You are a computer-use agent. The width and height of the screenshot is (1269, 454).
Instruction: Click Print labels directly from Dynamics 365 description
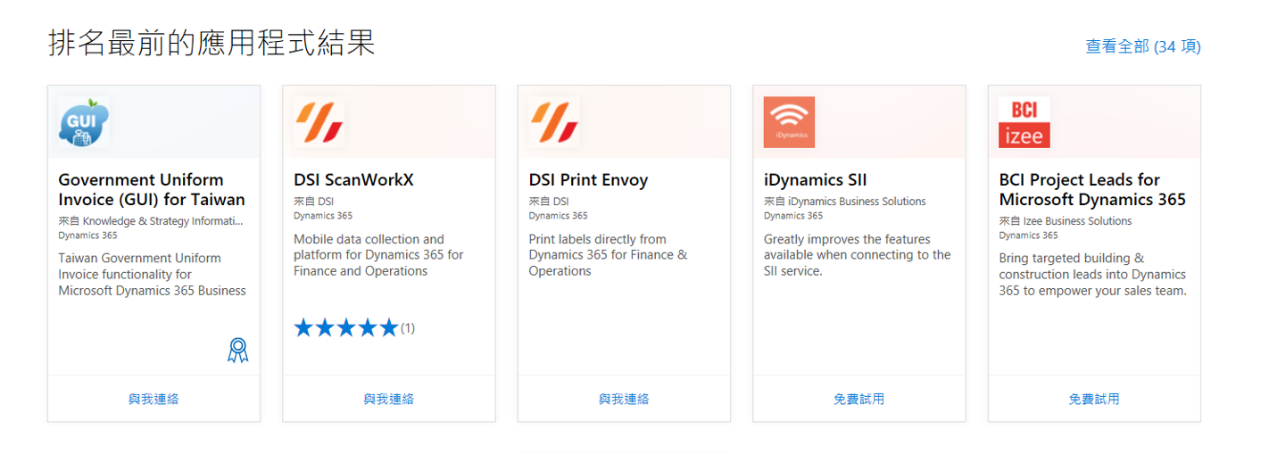[x=608, y=255]
